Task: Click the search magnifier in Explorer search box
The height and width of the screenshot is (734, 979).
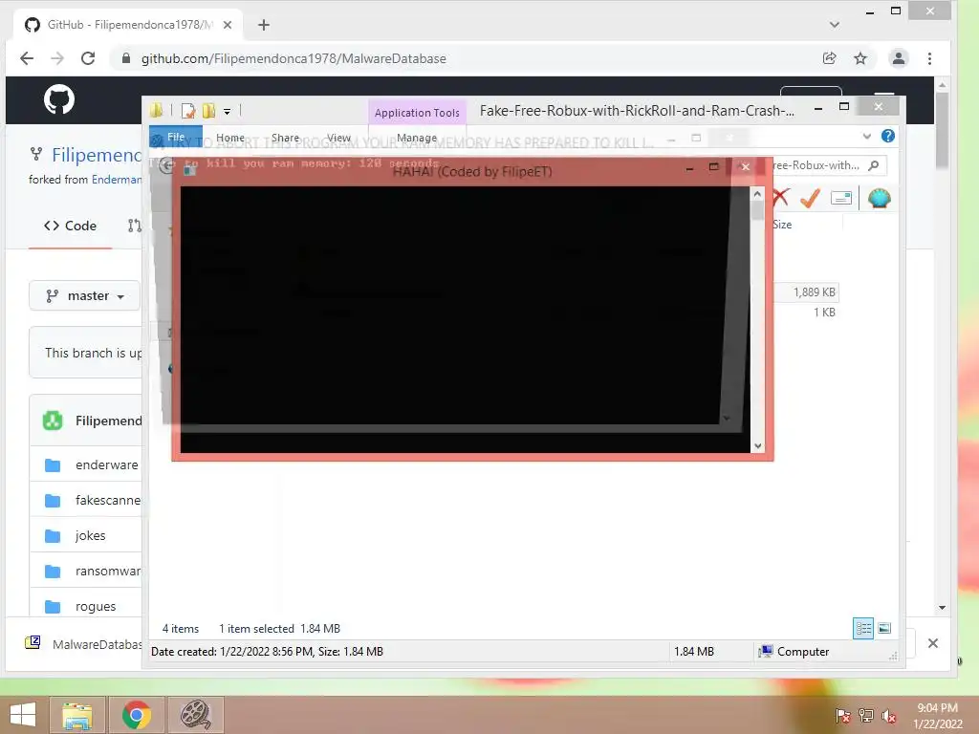Action: pos(874,165)
